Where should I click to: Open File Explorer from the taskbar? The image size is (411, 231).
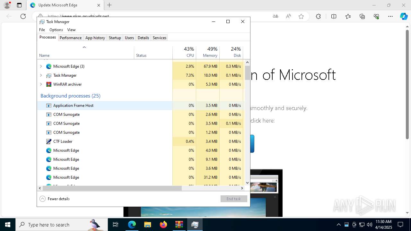(147, 225)
